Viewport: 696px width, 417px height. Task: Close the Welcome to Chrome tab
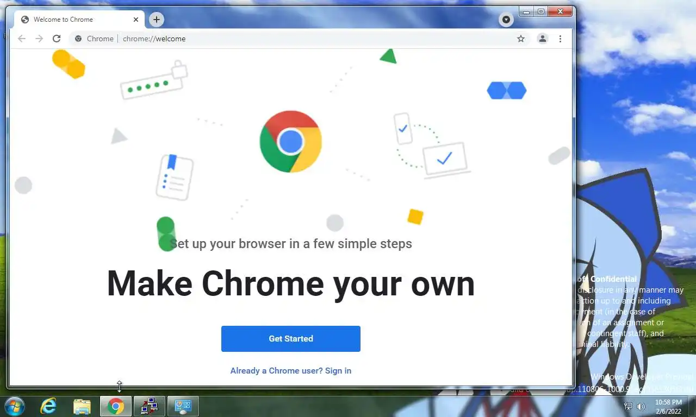[x=136, y=20]
